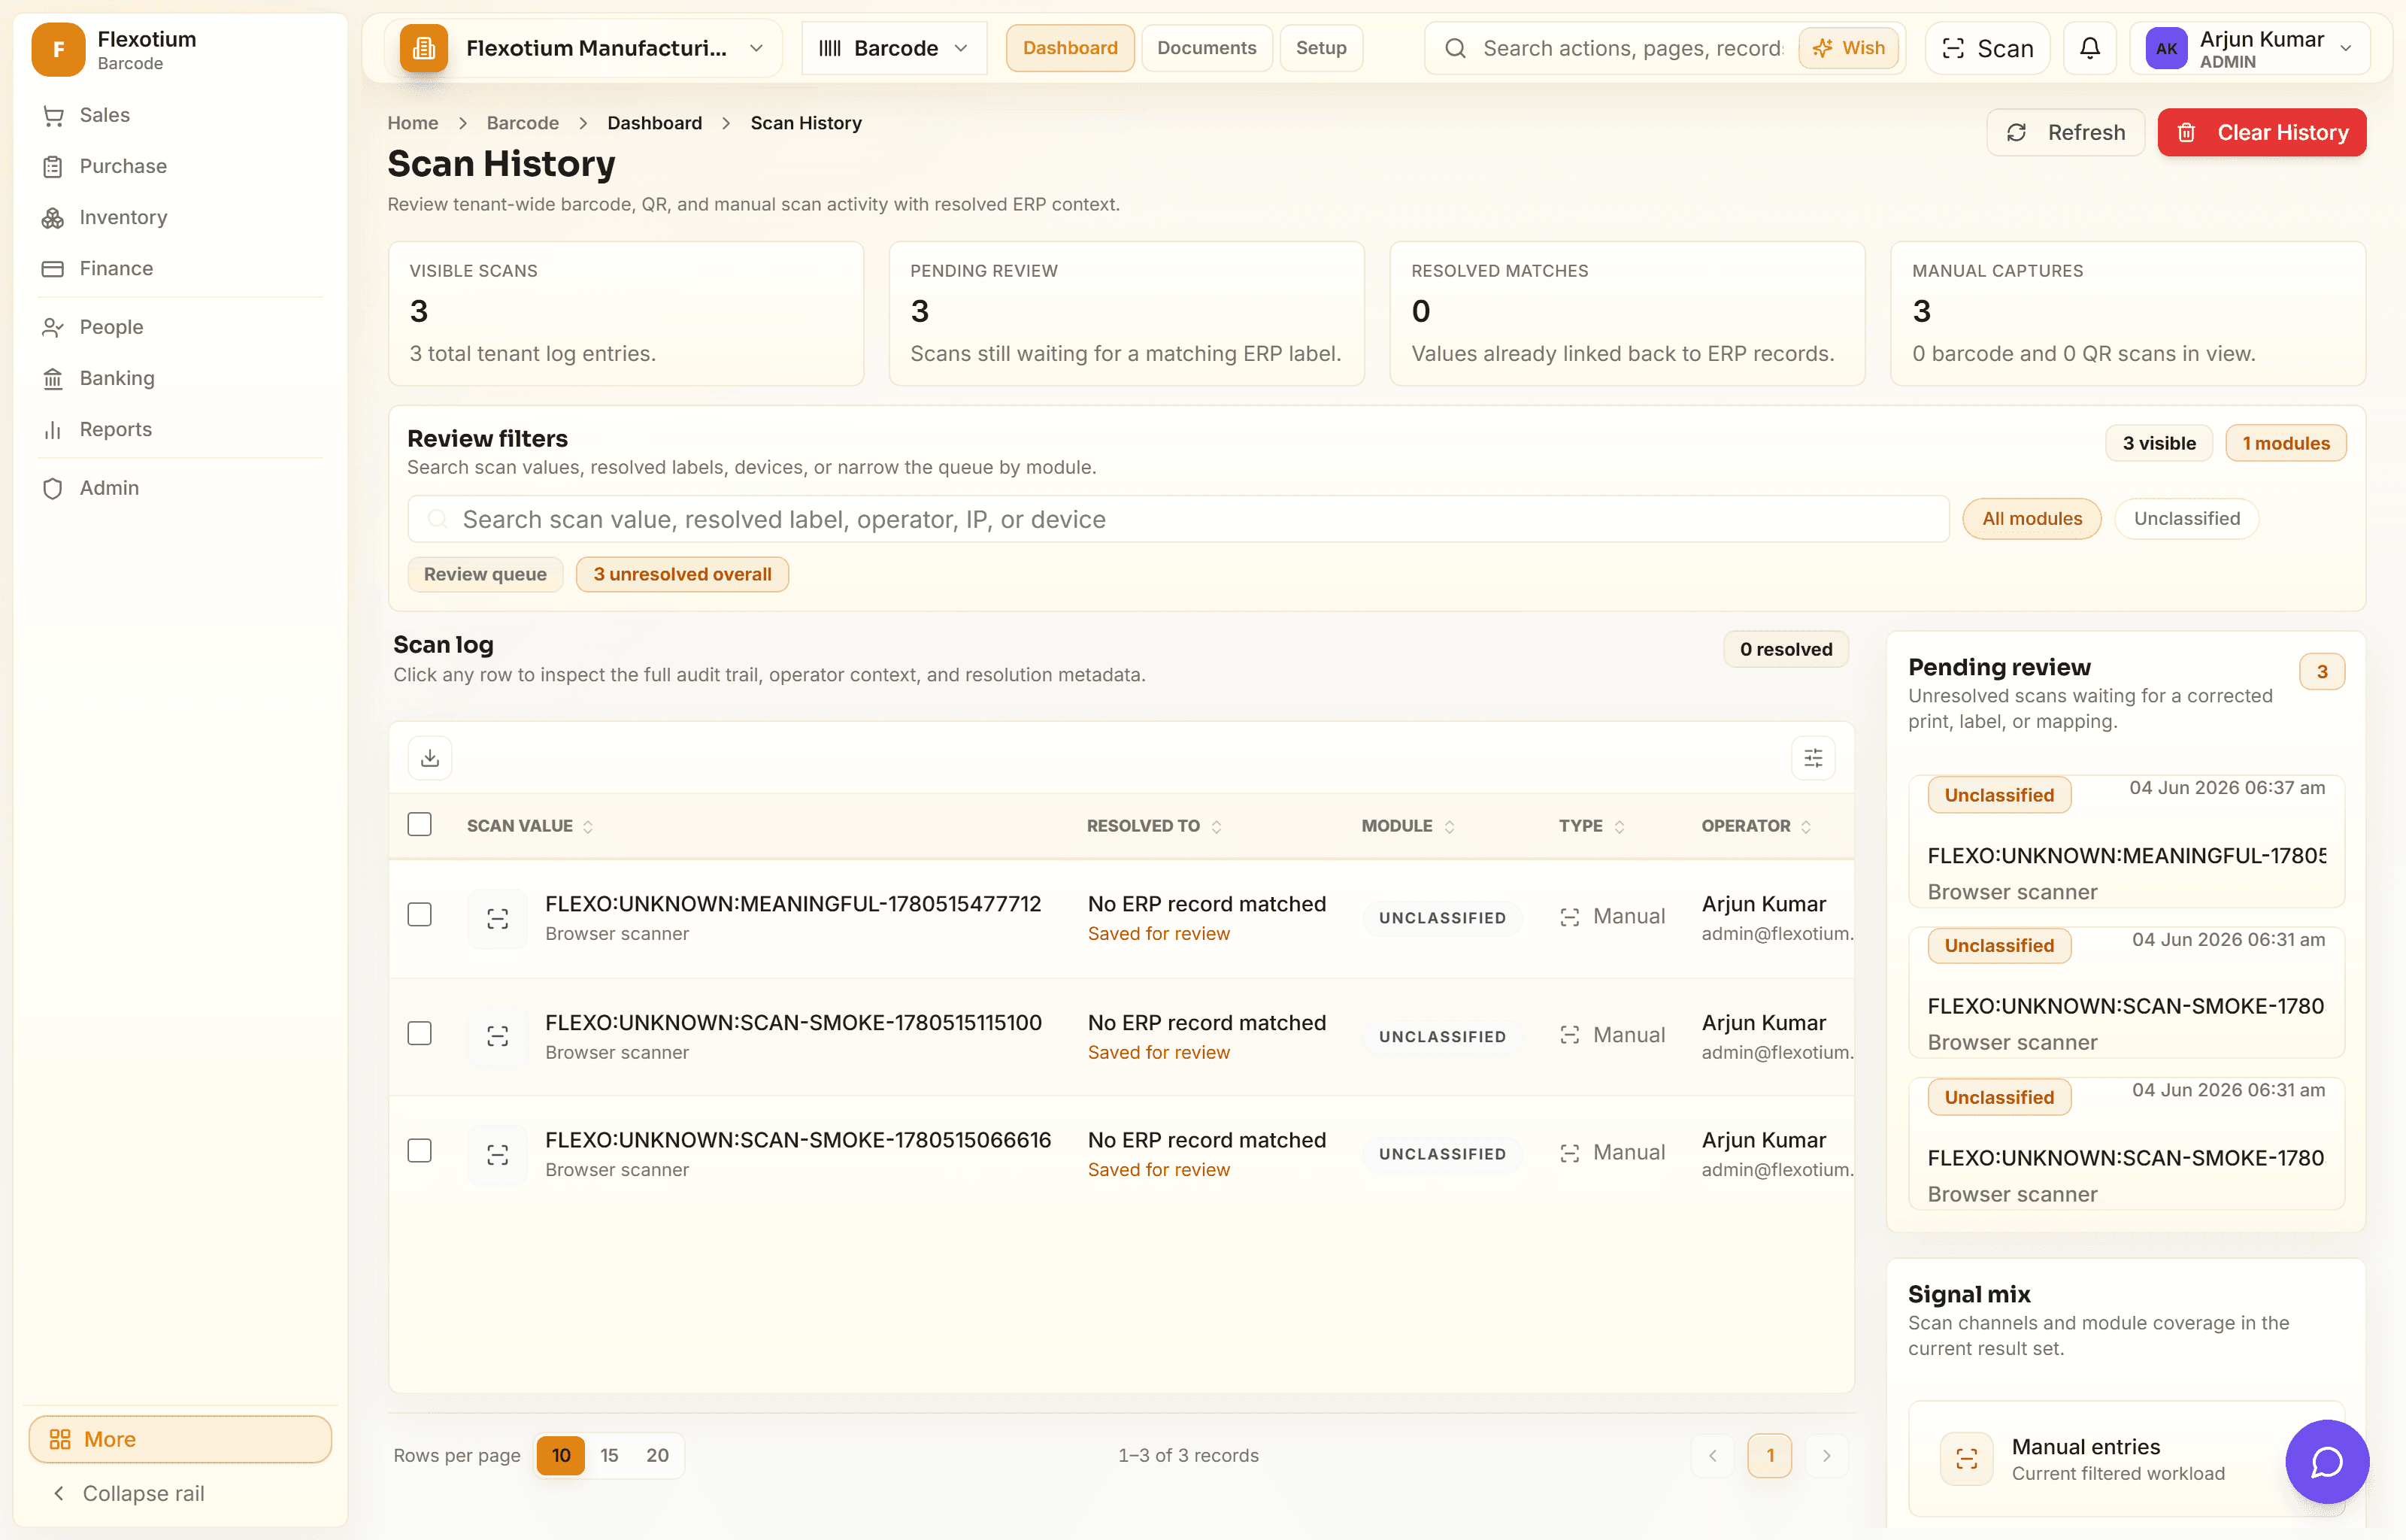Click page 1 pagination button

(1769, 1455)
